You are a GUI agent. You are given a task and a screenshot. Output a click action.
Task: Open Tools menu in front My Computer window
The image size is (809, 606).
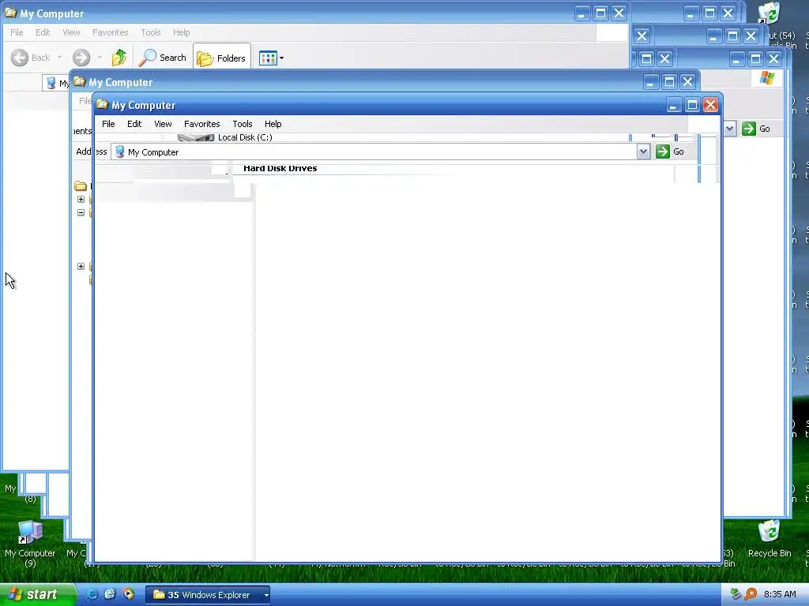click(242, 124)
